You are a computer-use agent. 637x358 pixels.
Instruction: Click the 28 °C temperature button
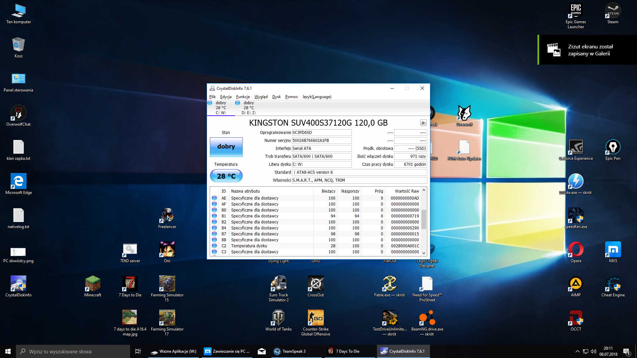(x=226, y=176)
